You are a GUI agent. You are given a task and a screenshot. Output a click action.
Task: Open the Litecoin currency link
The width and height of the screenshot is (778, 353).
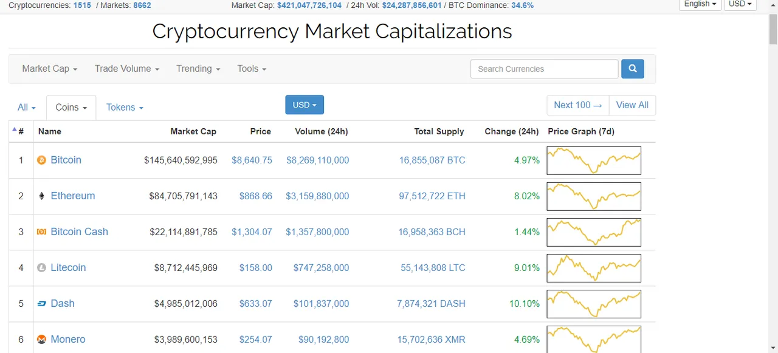coord(68,267)
